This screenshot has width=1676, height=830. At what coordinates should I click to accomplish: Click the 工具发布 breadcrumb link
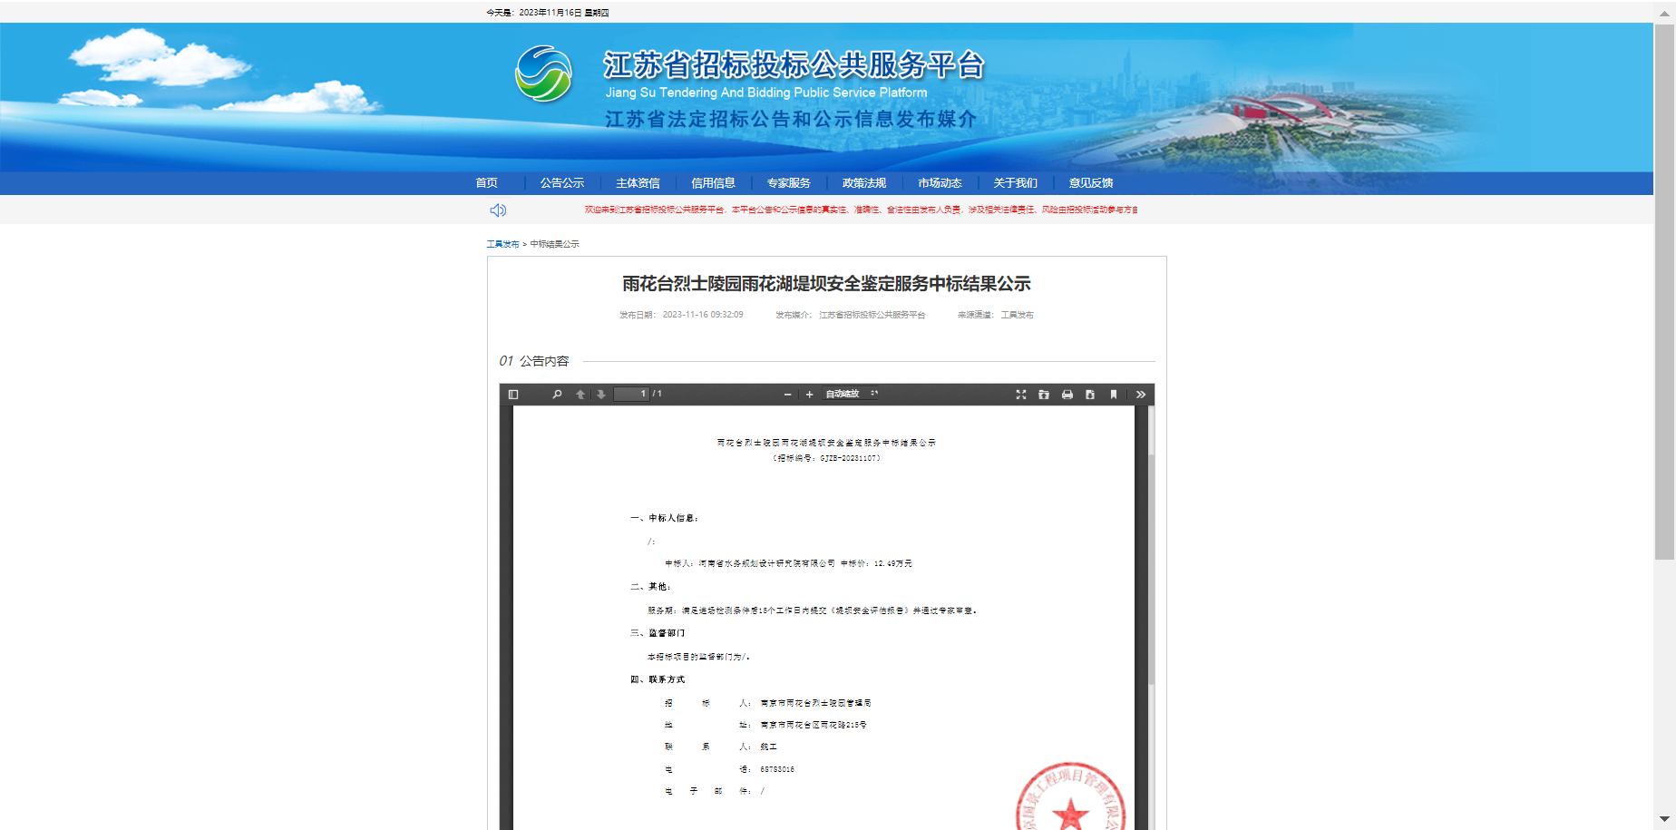pyautogui.click(x=502, y=244)
